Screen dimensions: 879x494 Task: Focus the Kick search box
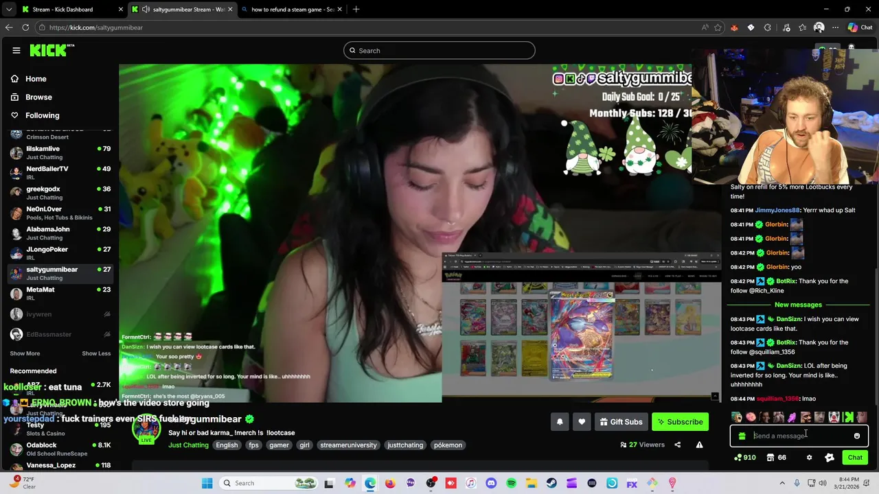[439, 50]
